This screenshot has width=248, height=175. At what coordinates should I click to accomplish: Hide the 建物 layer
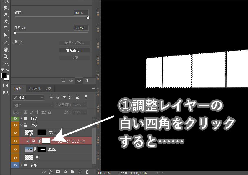click(15, 149)
